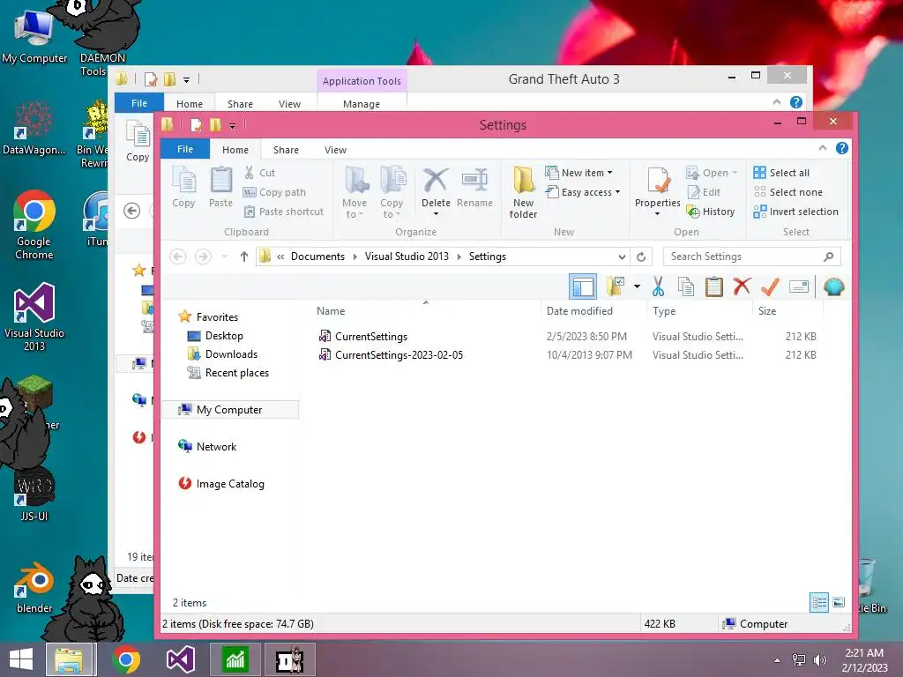Open Manage tab in Grand Theft Auto 3 window
Viewport: 903px width, 677px height.
click(x=361, y=104)
